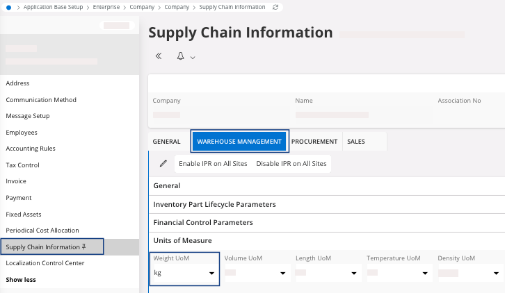The image size is (505, 293).
Task: Click Show less in the sidebar
Action: pos(21,280)
